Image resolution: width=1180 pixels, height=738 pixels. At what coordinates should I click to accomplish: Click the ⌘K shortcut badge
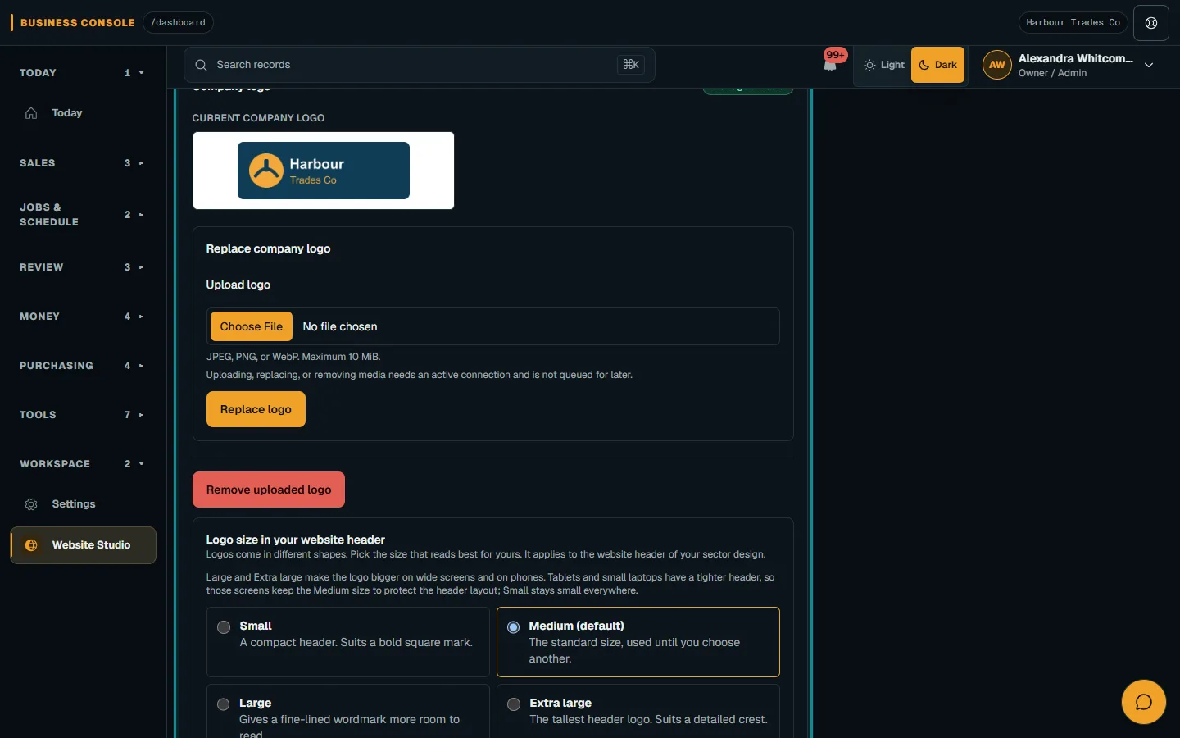631,65
